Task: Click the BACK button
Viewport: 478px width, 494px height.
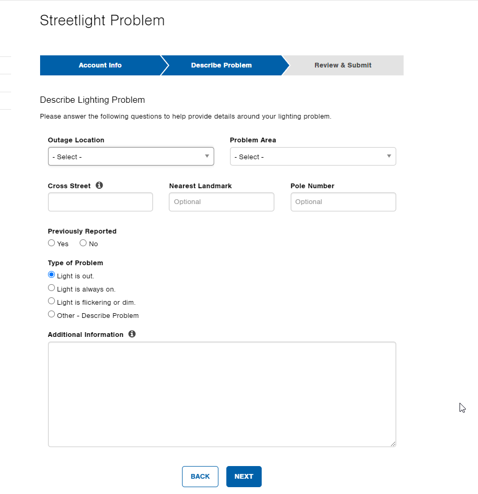Action: (200, 477)
